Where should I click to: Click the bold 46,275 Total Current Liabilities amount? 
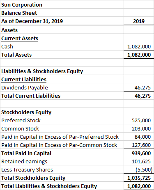point(143,96)
